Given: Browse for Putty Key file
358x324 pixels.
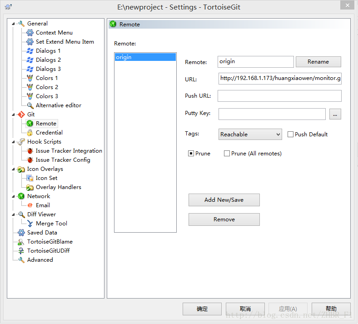Looking at the screenshot, I should 335,114.
